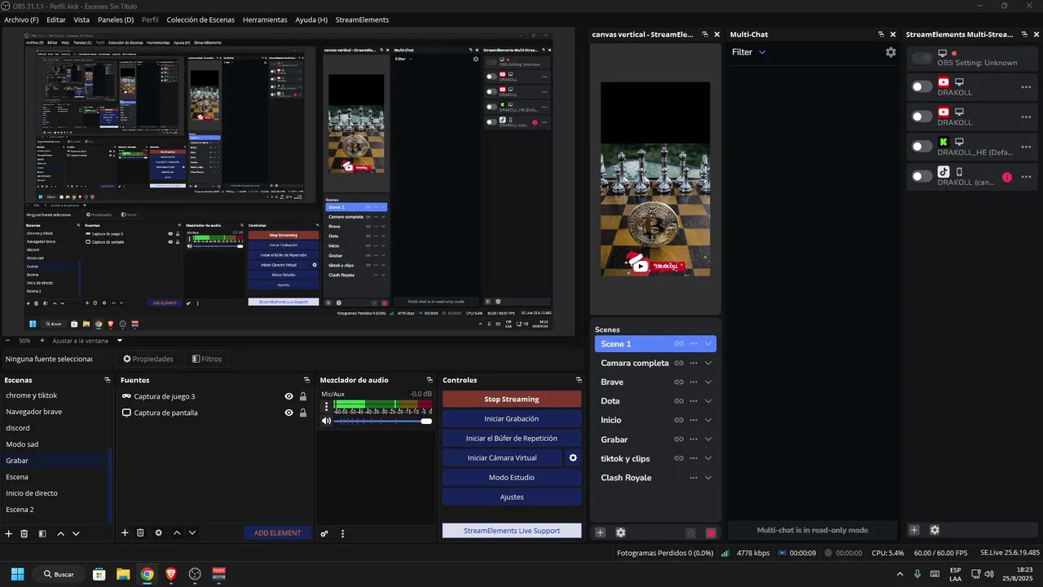1043x587 pixels.
Task: Open advanced audio properties gears icon
Action: pyautogui.click(x=324, y=533)
